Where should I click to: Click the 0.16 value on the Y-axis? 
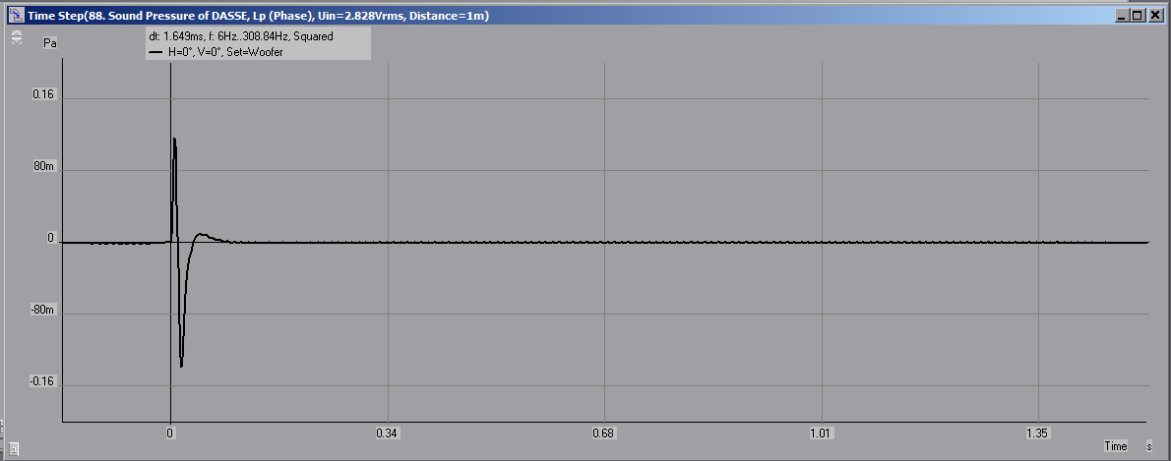point(43,95)
